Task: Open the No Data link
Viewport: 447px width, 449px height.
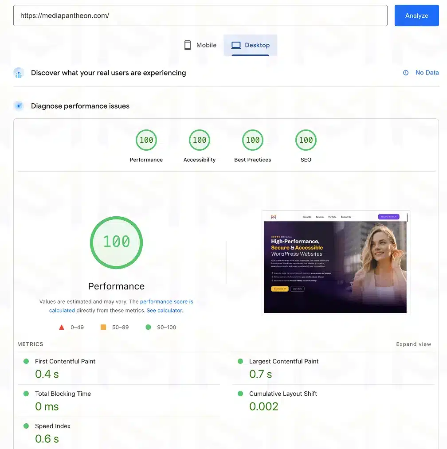Action: pos(427,73)
